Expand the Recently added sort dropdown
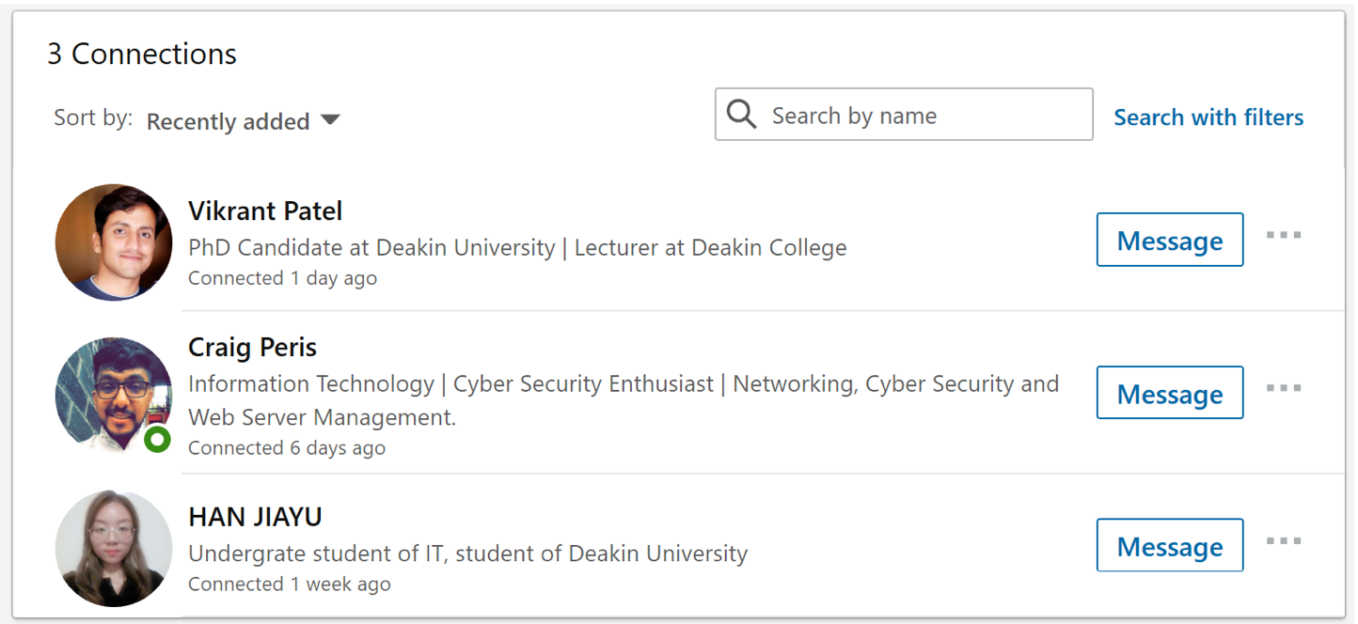 pos(229,121)
